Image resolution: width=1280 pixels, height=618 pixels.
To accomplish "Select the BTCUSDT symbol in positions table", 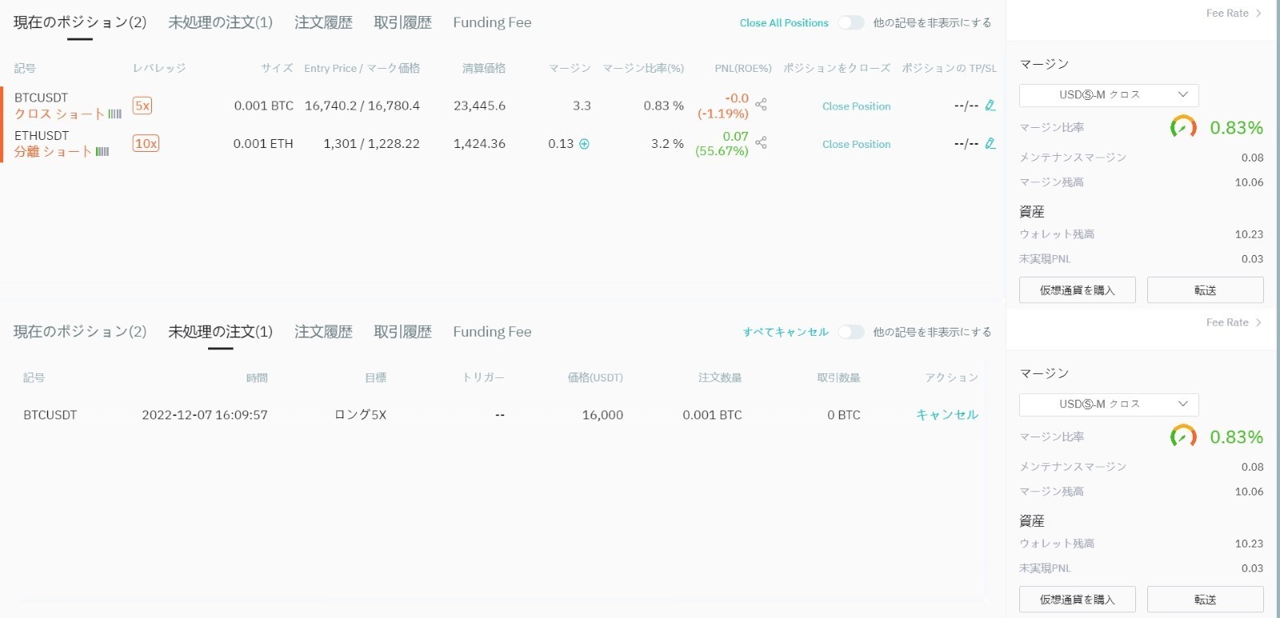I will [x=42, y=98].
